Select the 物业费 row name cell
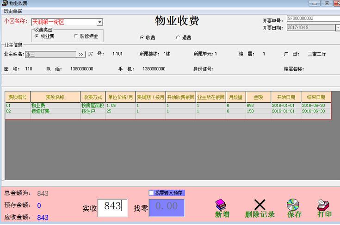340x225 pixels. tap(56, 106)
